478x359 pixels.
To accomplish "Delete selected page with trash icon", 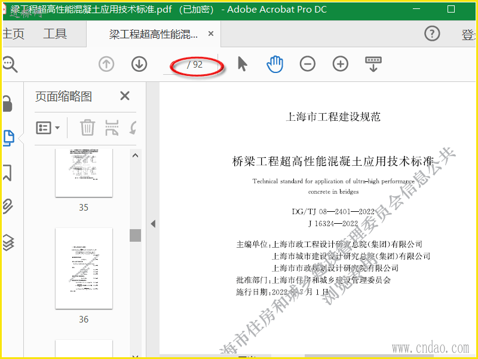I will click(87, 127).
